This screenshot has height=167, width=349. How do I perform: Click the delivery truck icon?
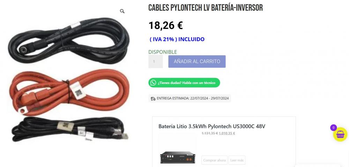153,99
